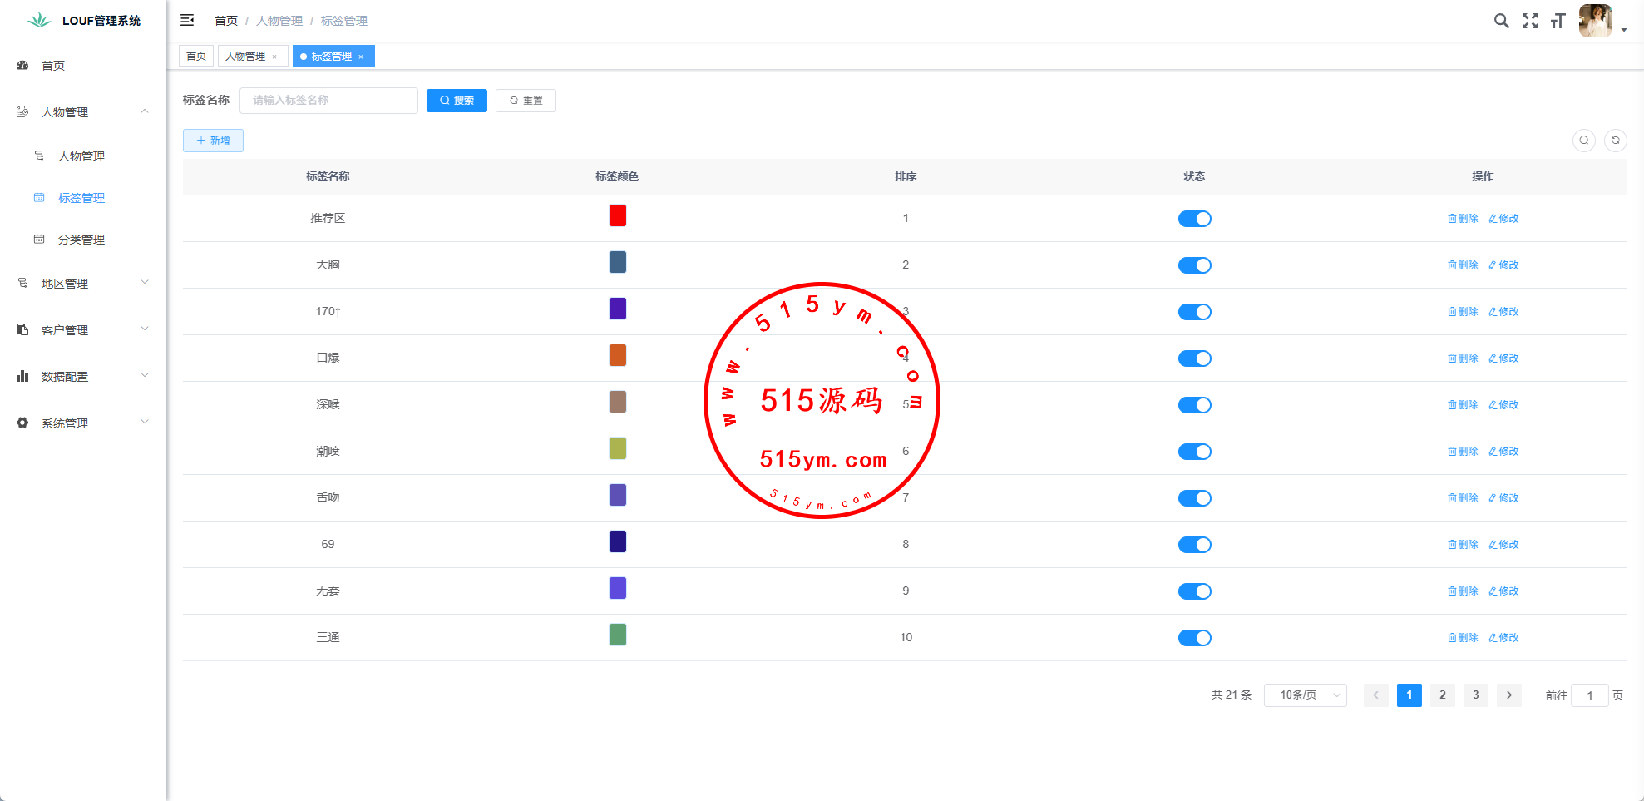The height and width of the screenshot is (801, 1644).
Task: Close the 标签管理 tab with its x icon
Action: click(361, 57)
